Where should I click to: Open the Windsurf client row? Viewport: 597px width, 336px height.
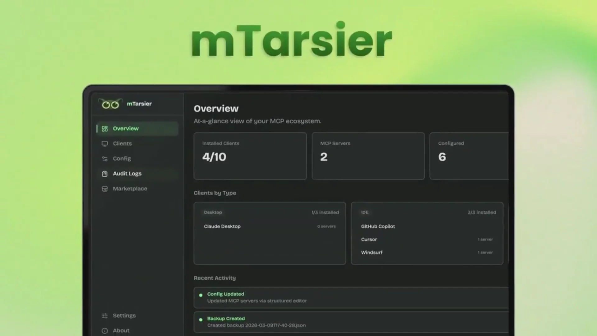tap(427, 253)
